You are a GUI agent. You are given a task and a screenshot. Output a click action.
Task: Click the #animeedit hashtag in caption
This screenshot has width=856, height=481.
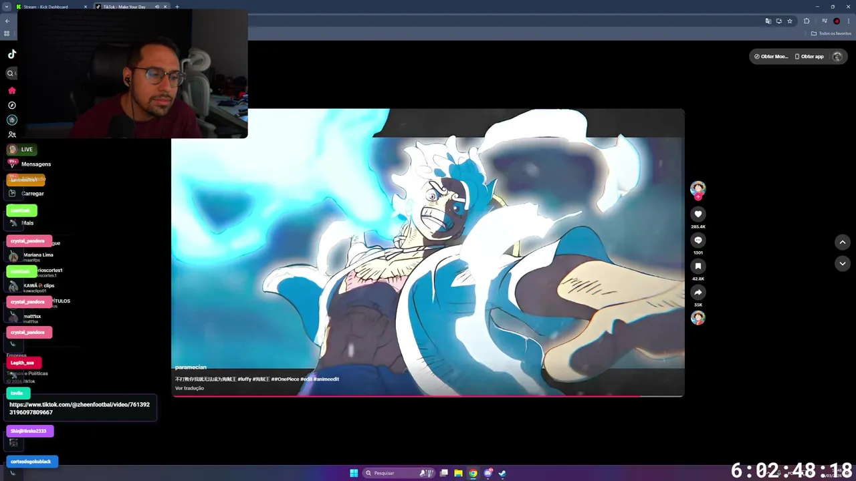[x=326, y=379]
